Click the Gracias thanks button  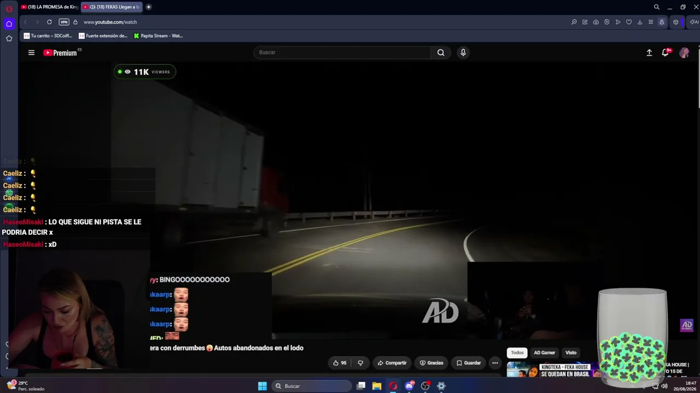click(x=431, y=363)
